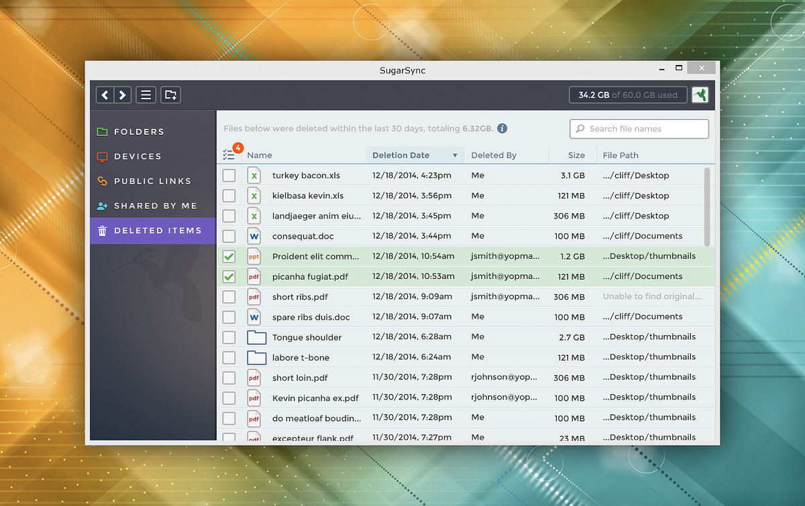This screenshot has height=506, width=805.
Task: Click the Excel icon for turkey bacon.xls
Action: click(x=254, y=175)
